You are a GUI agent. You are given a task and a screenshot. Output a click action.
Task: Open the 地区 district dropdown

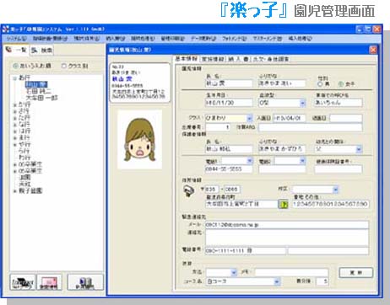[x=335, y=190]
